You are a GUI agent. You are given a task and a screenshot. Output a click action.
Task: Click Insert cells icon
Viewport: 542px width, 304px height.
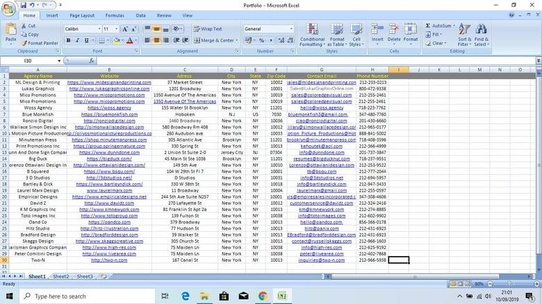pyautogui.click(x=377, y=29)
